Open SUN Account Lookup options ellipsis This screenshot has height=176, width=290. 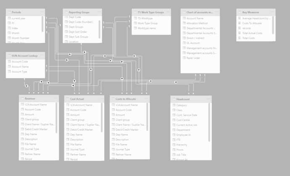(x=42, y=55)
